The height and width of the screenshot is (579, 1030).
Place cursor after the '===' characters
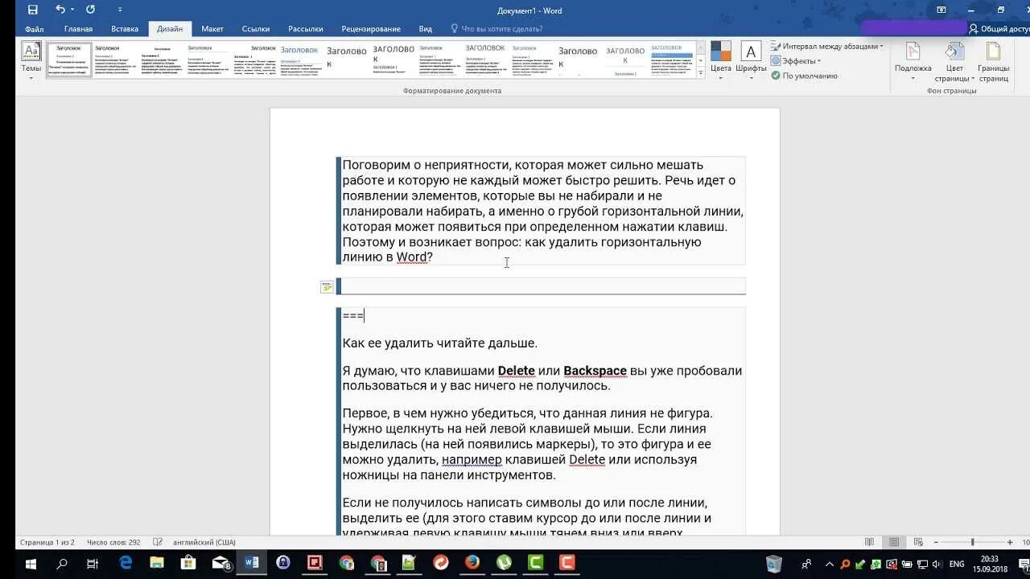(365, 316)
